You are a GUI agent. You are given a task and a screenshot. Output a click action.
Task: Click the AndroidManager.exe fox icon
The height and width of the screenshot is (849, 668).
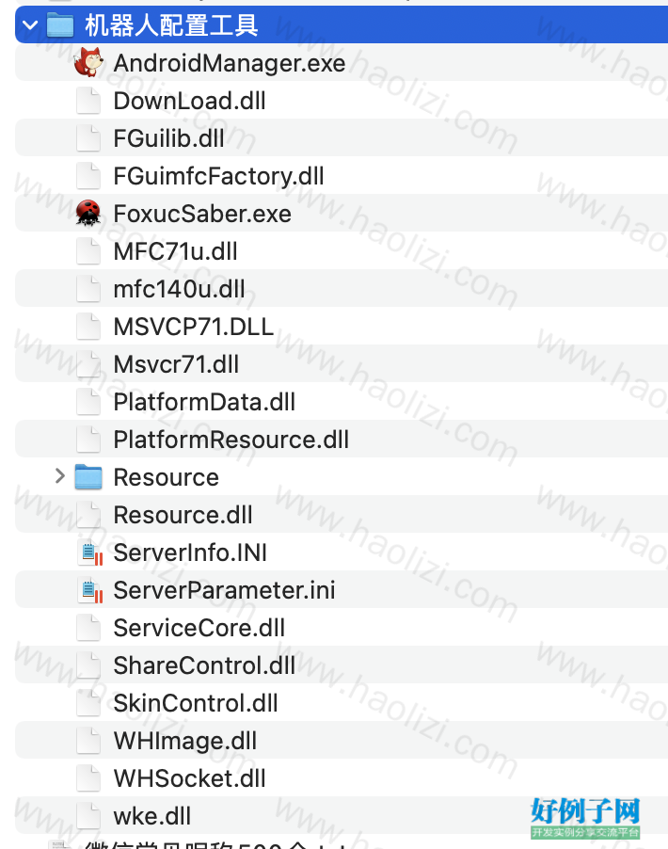88,62
